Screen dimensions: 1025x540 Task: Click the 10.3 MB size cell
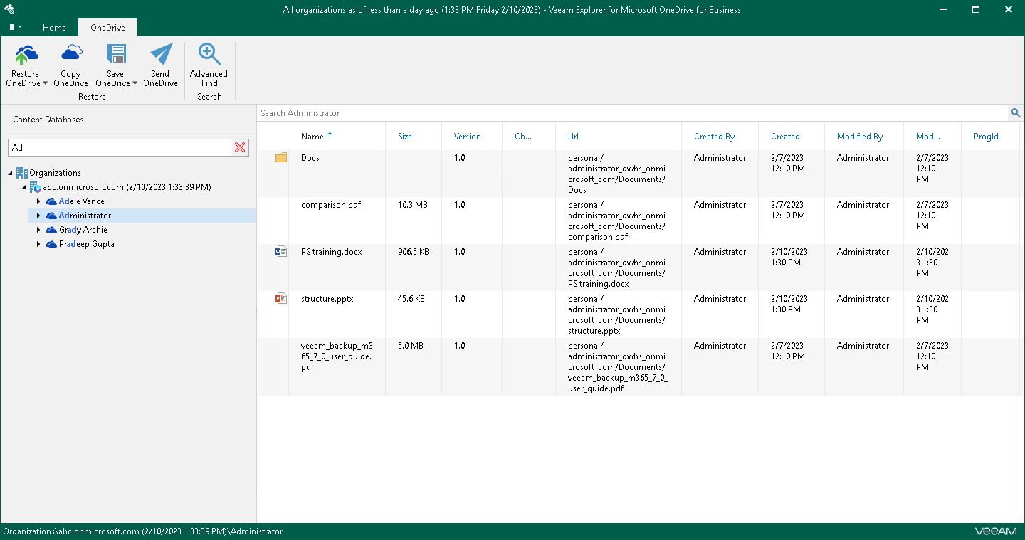point(413,204)
